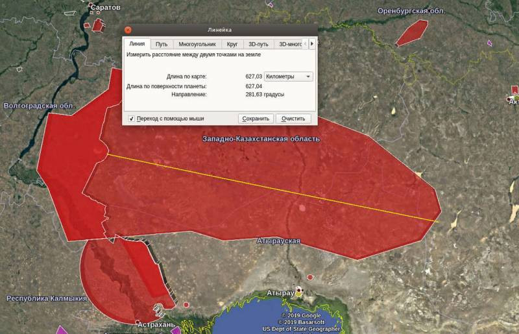This screenshot has height=334, width=519.
Task: Open the Многоугольник tab
Action: 197,44
